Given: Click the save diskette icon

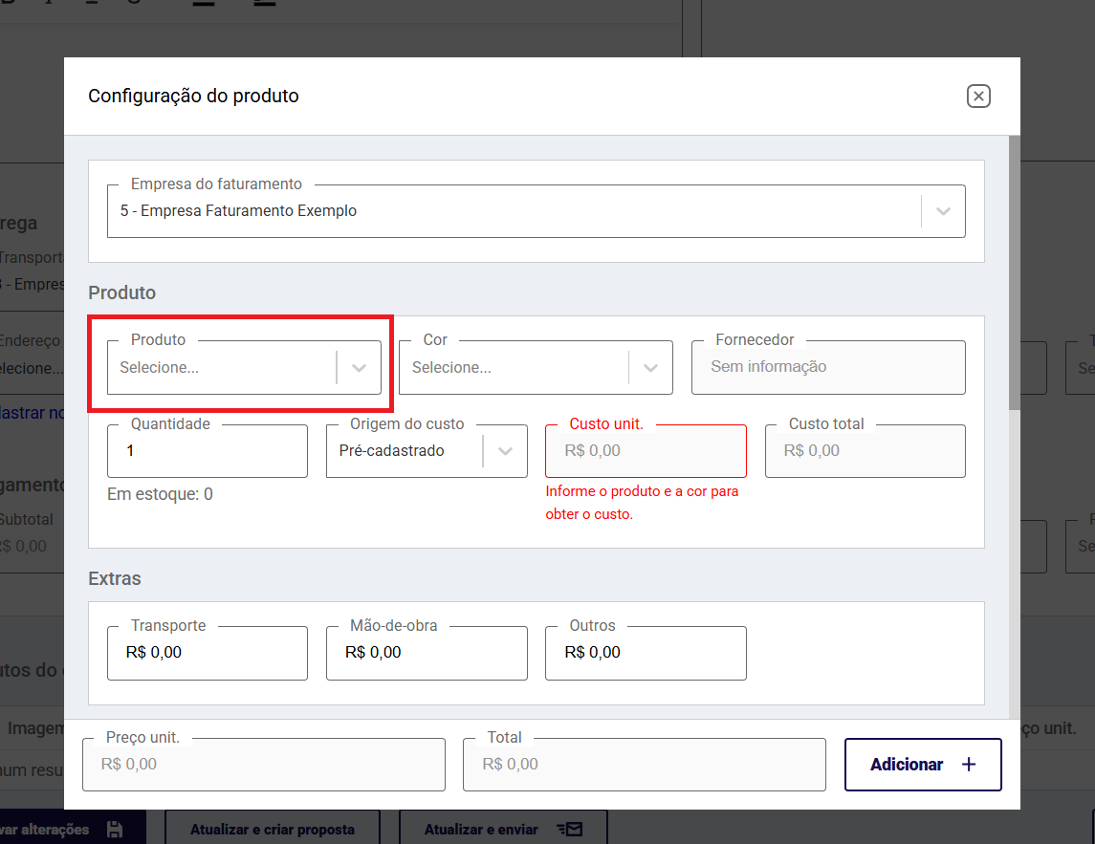Looking at the screenshot, I should (115, 830).
